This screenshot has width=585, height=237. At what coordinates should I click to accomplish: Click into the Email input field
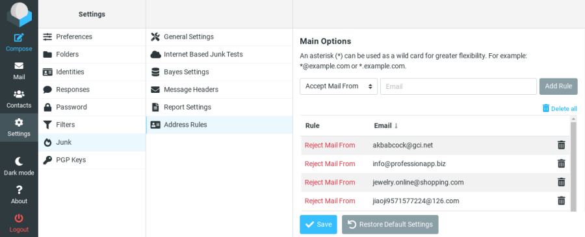[x=458, y=86]
